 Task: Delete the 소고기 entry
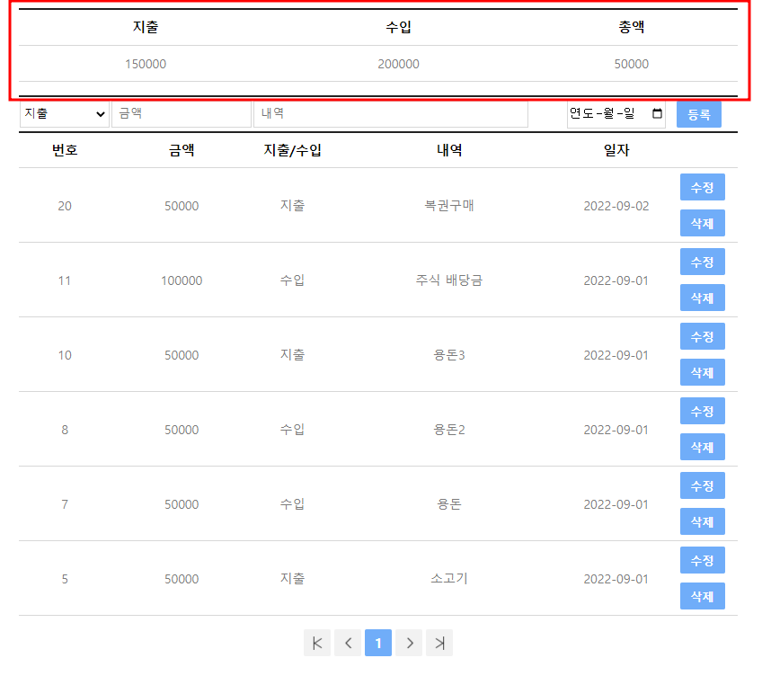[x=702, y=596]
